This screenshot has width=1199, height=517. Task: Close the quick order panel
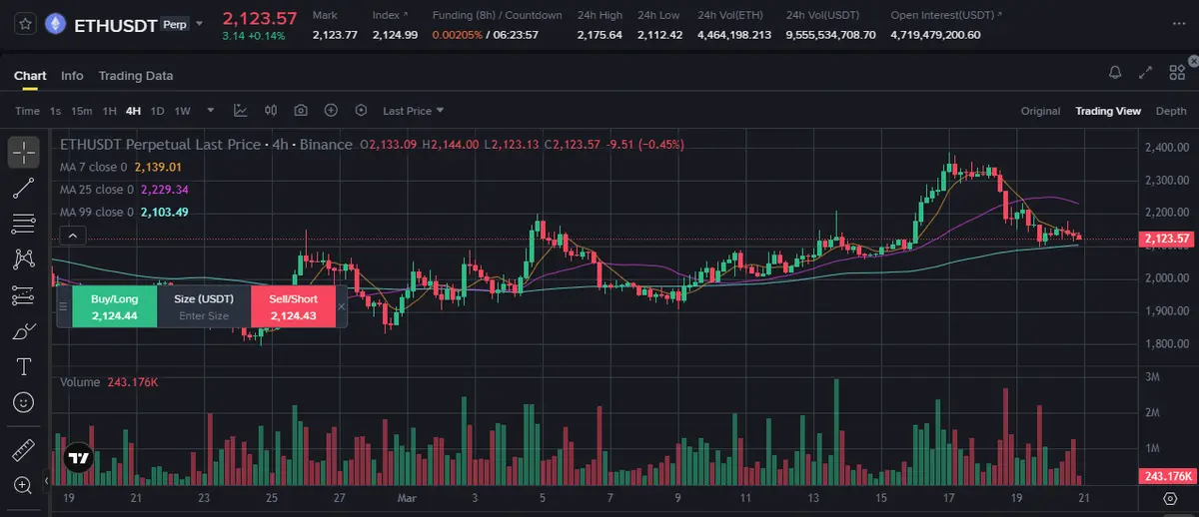click(341, 306)
